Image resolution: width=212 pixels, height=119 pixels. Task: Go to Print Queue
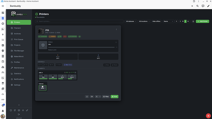click(19, 39)
